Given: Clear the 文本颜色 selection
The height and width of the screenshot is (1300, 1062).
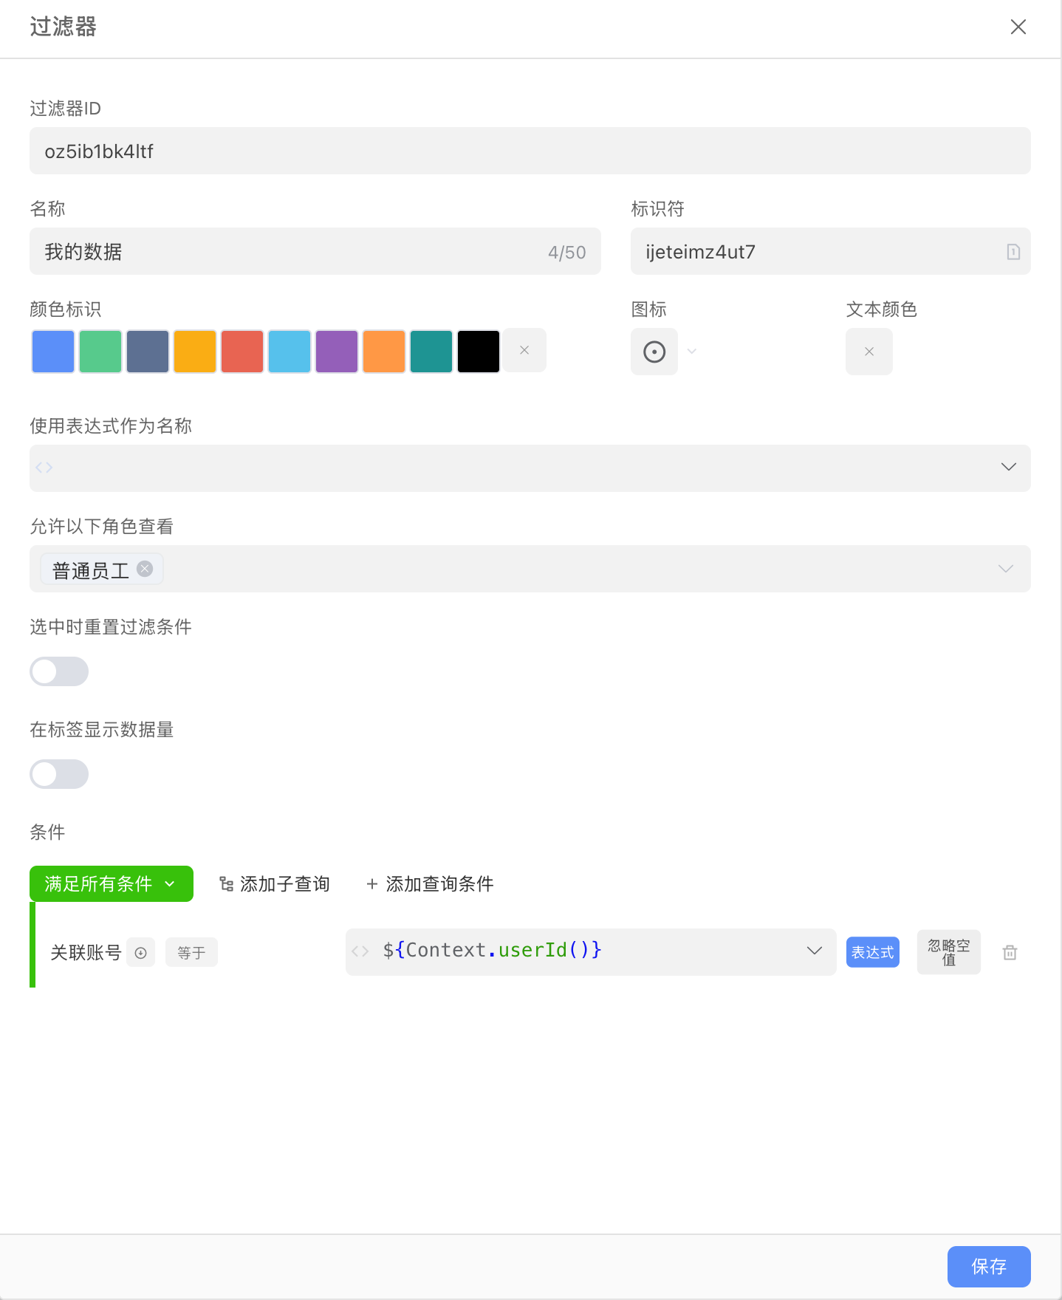Looking at the screenshot, I should [x=869, y=352].
